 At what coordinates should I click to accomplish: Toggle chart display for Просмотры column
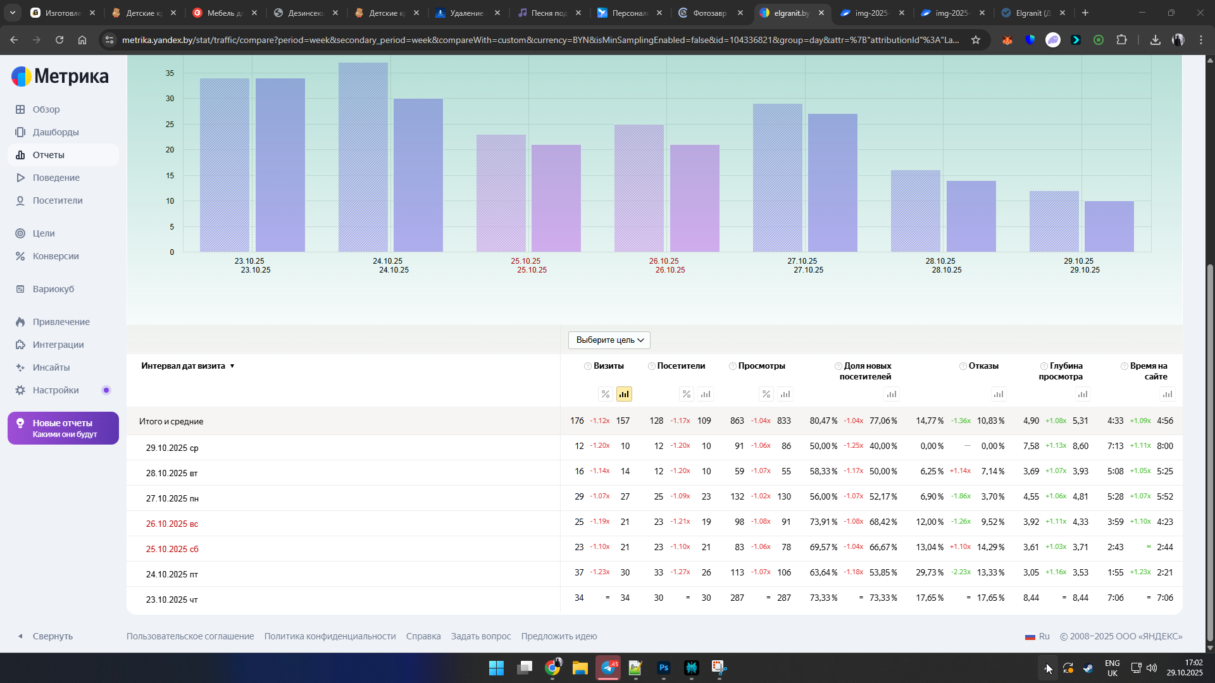pyautogui.click(x=785, y=394)
